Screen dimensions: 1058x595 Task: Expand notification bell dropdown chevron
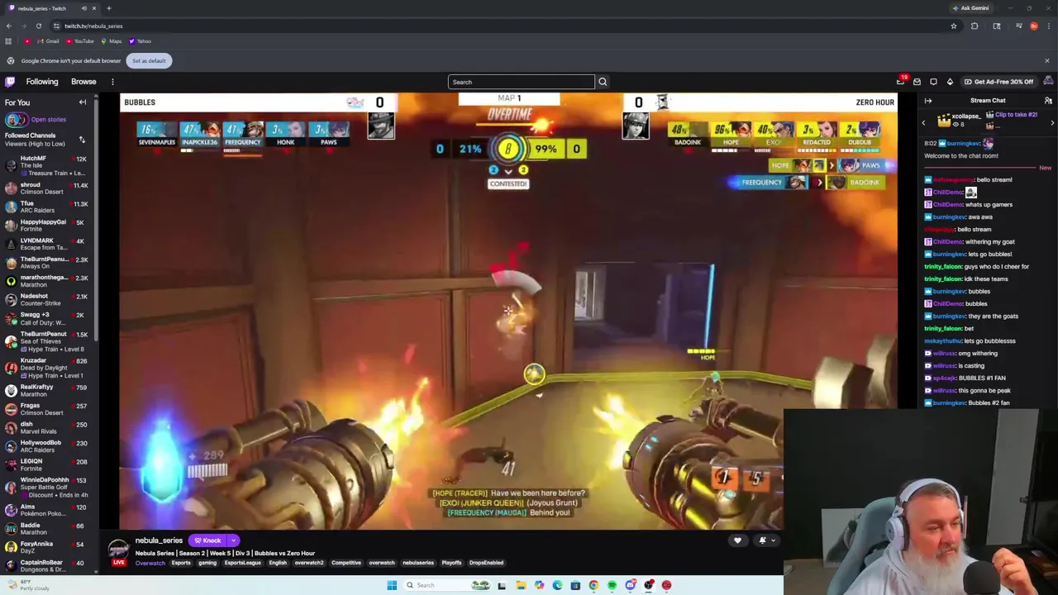point(773,540)
